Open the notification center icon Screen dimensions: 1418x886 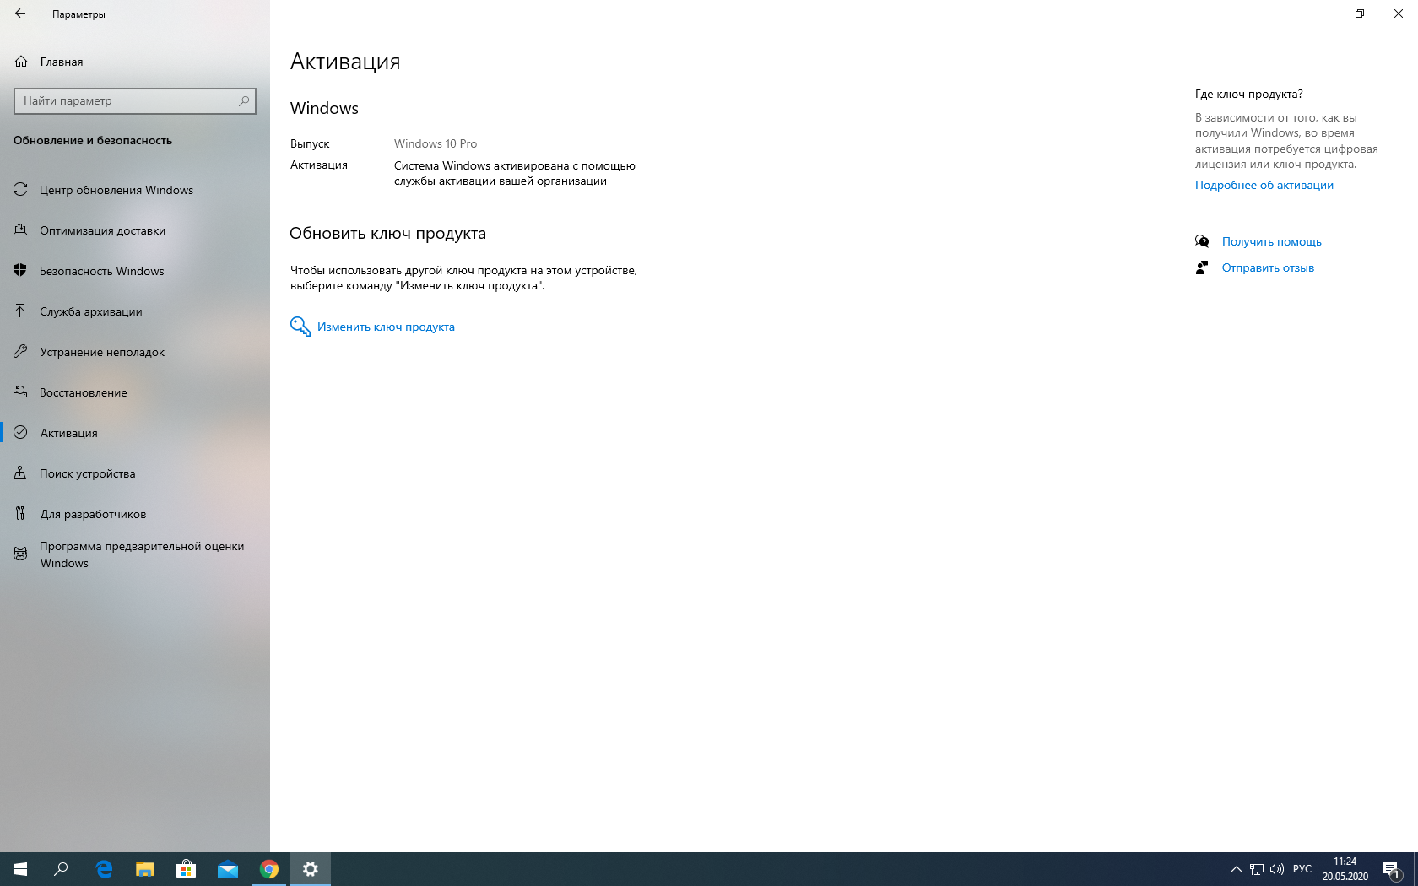click(1392, 869)
